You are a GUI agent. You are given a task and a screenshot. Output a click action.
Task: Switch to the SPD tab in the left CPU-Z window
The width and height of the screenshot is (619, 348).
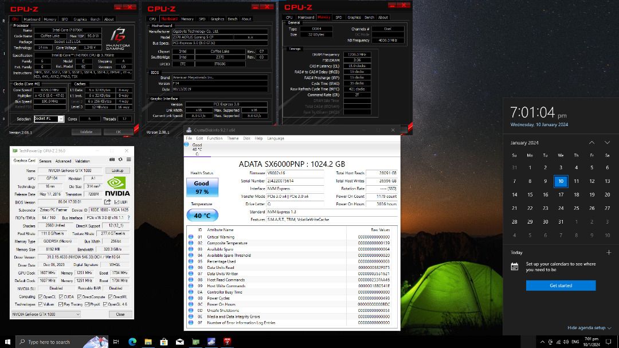[x=65, y=19]
